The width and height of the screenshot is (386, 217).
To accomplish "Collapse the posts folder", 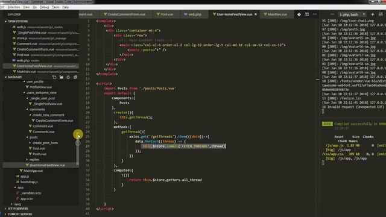I will [x=34, y=137].
